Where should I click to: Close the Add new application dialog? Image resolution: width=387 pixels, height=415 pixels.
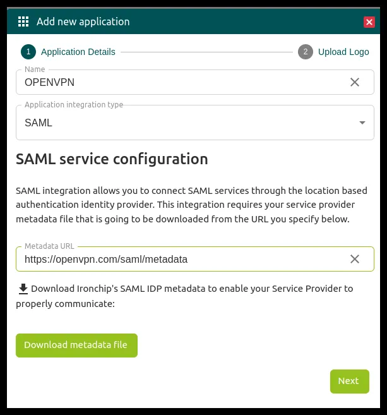369,22
